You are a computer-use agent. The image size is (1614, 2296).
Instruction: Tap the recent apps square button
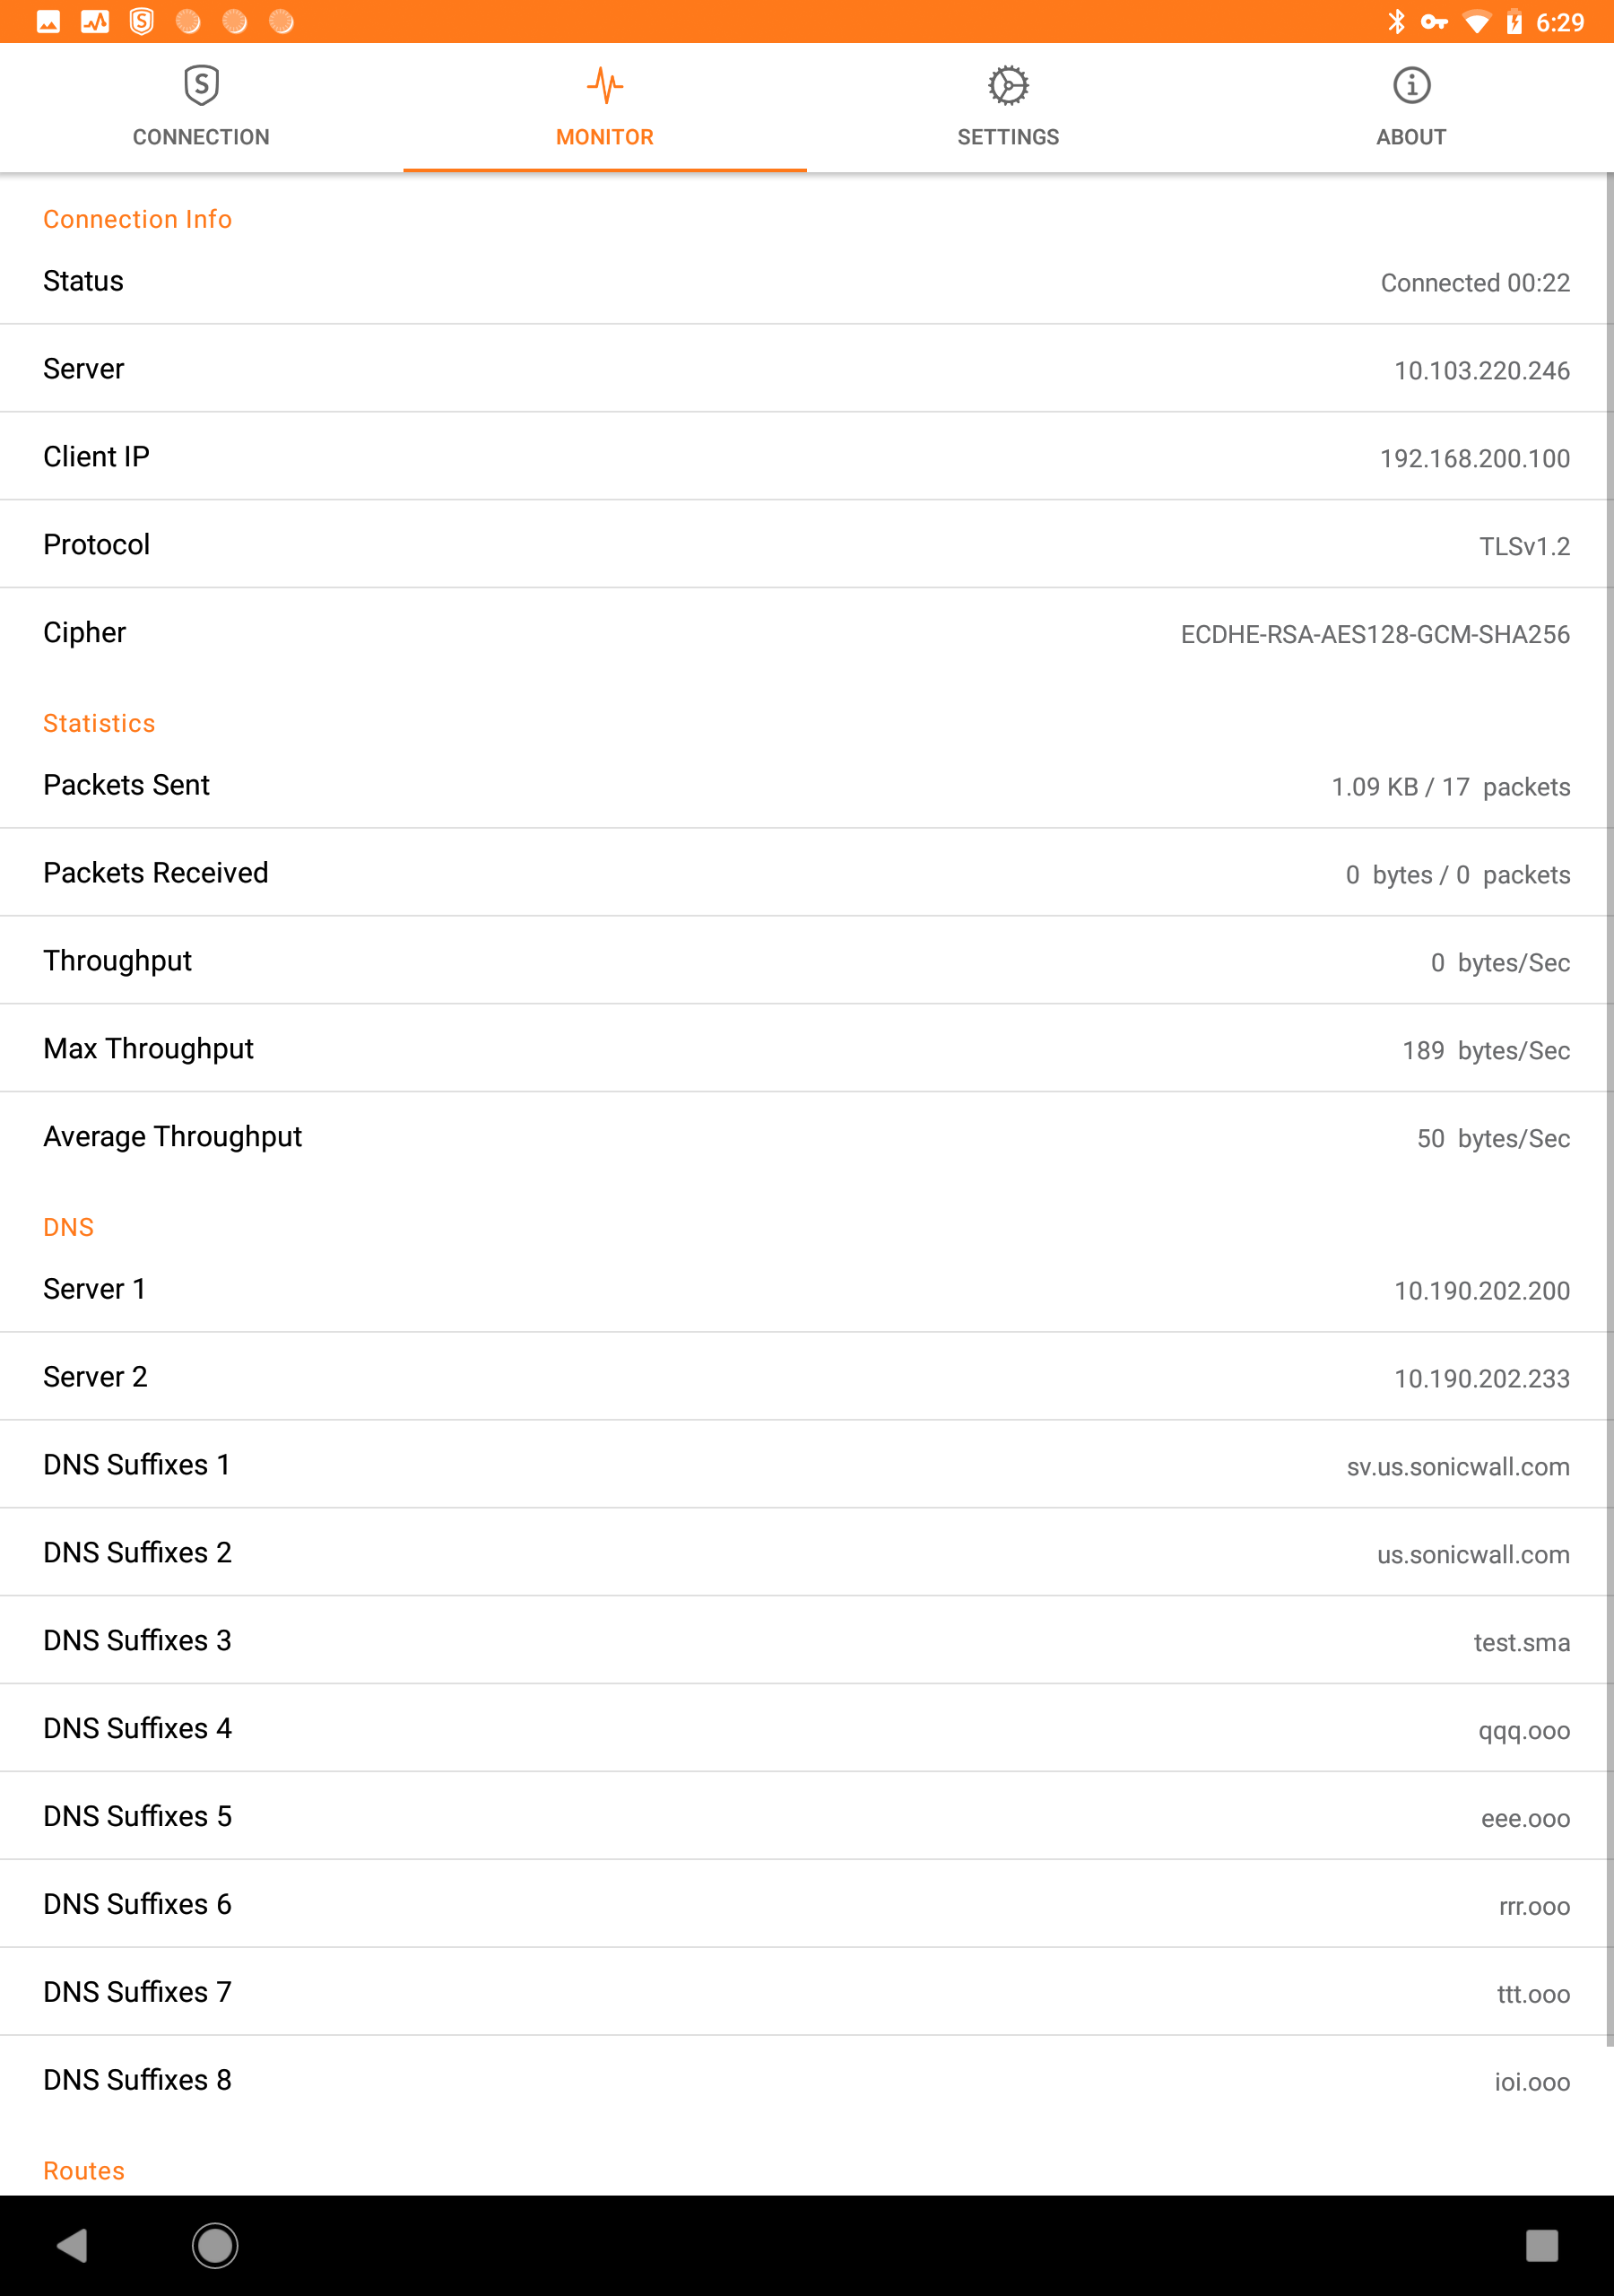[x=1541, y=2245]
